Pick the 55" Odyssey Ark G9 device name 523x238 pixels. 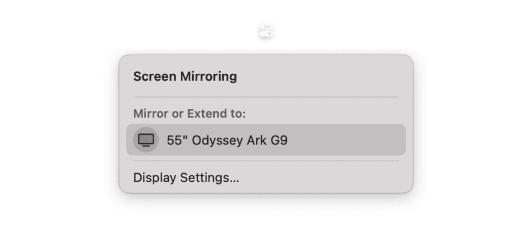click(x=227, y=140)
